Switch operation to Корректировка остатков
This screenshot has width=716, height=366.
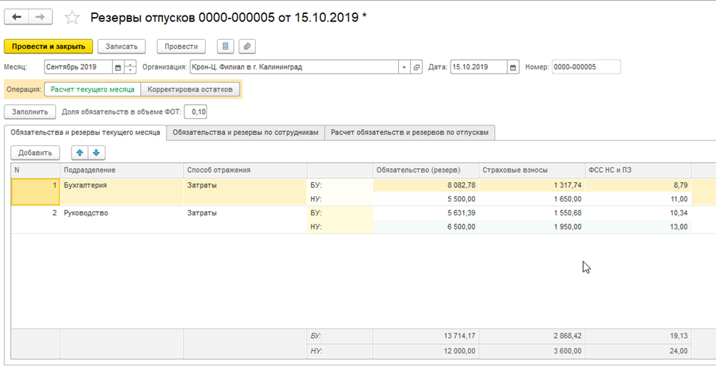tap(190, 89)
